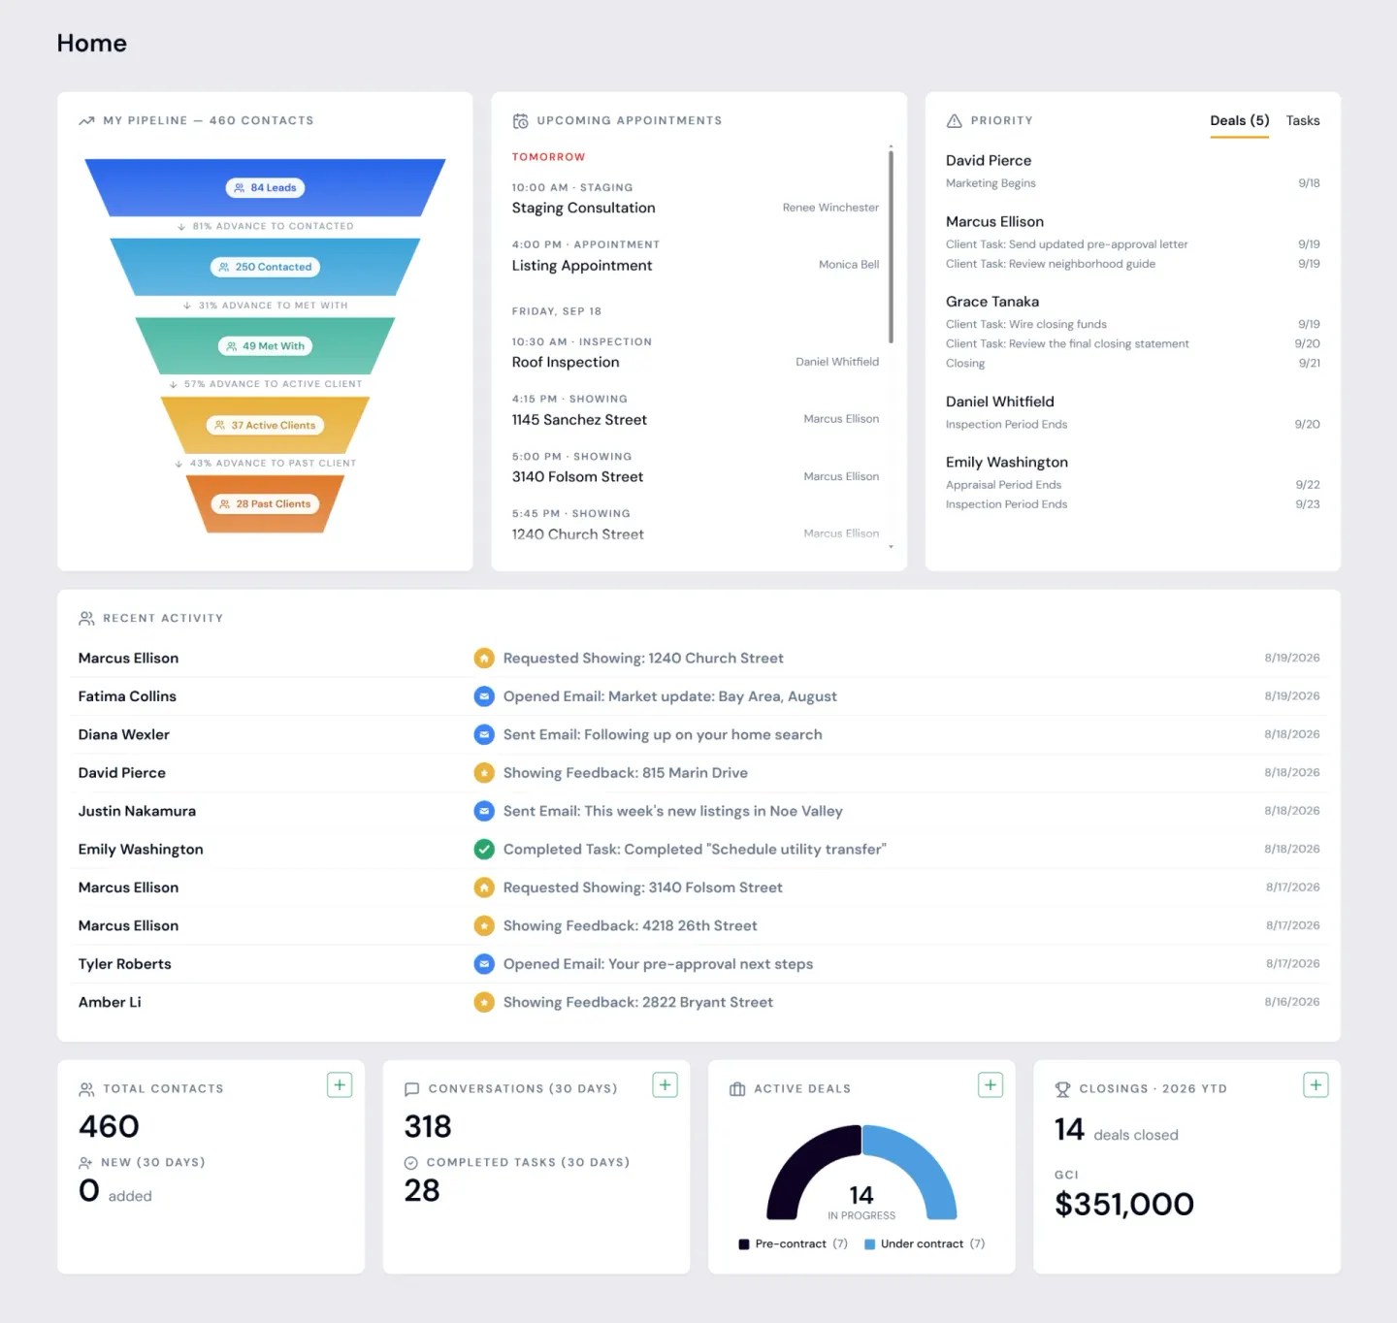Select the 49 Met With funnel stage
The height and width of the screenshot is (1323, 1397).
[x=265, y=346]
